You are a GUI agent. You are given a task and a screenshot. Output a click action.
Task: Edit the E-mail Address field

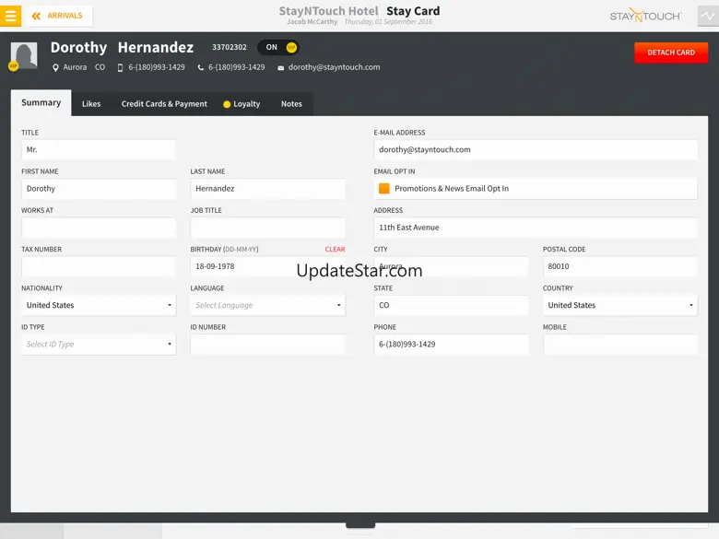536,150
